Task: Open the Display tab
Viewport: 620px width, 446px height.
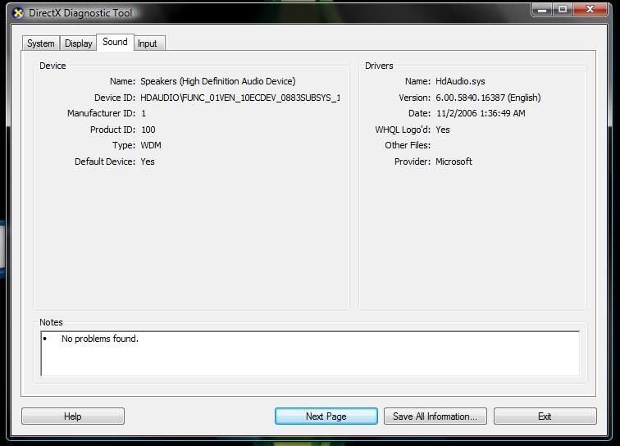Action: 78,43
